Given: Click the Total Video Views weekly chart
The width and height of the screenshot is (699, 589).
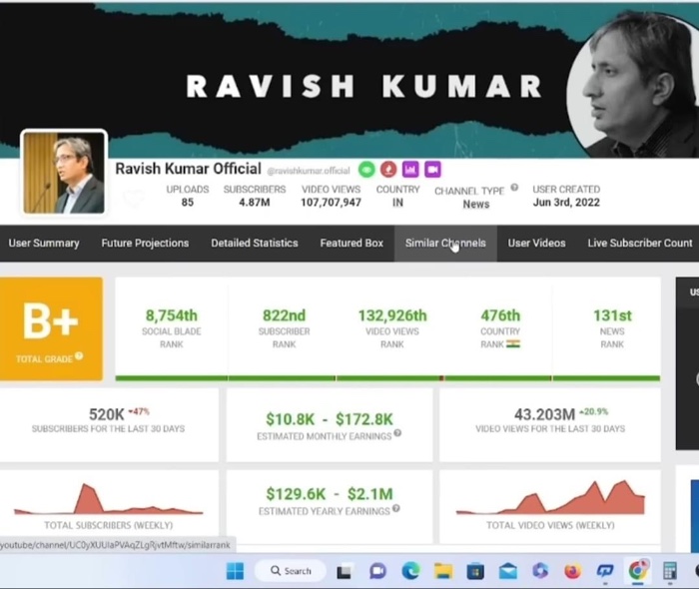Looking at the screenshot, I should (x=550, y=498).
